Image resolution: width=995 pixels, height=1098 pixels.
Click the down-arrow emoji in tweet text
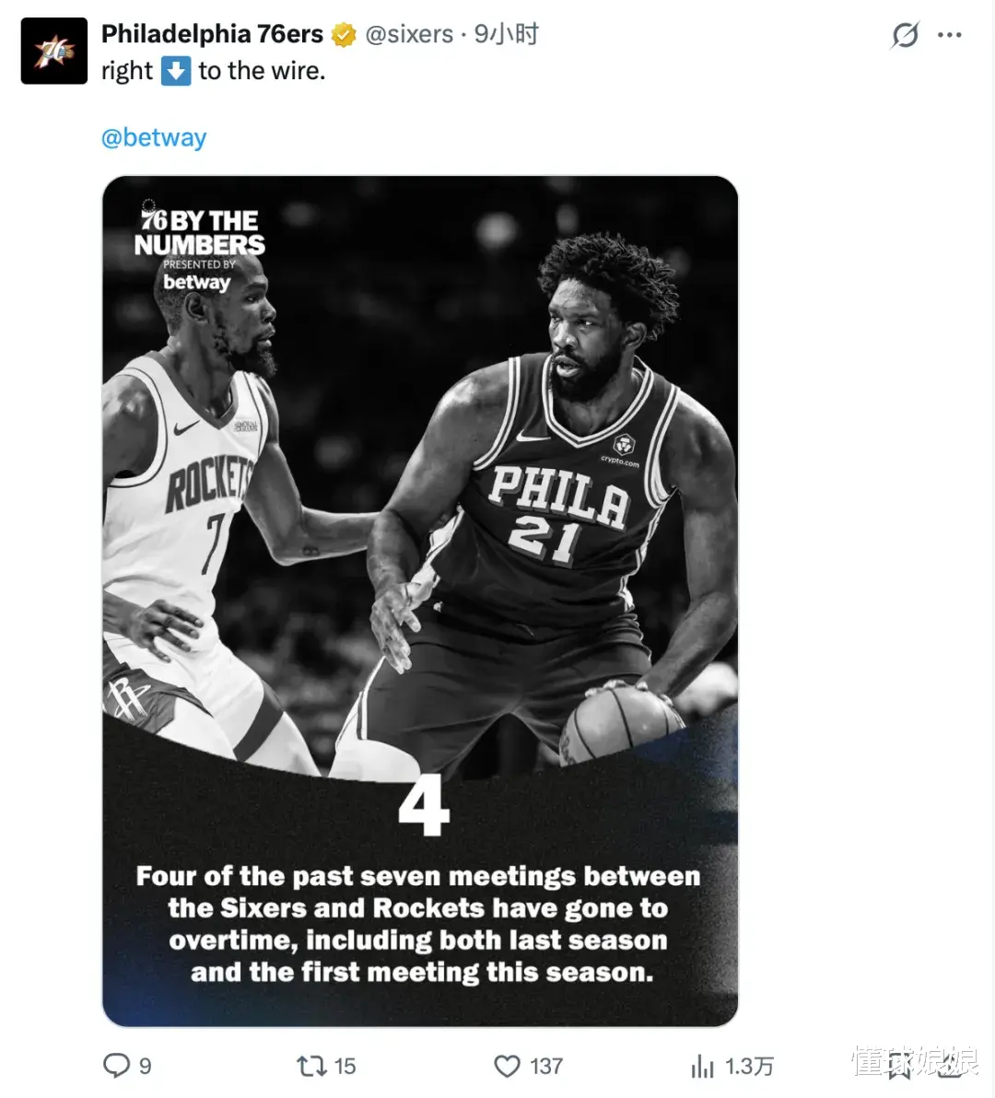click(176, 71)
